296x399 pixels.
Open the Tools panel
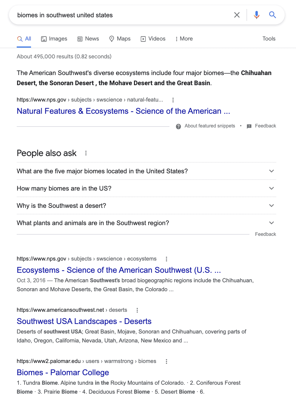pos(269,39)
